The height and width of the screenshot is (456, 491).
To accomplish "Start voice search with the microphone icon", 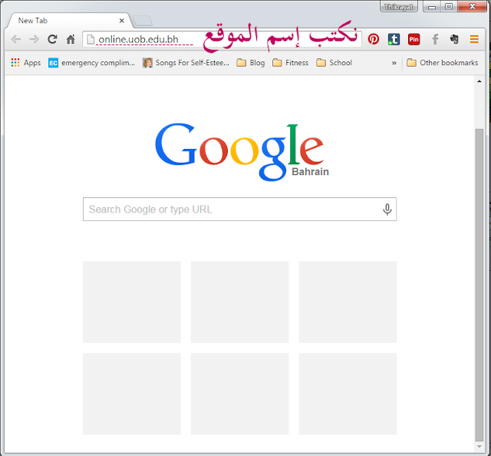I will point(387,210).
